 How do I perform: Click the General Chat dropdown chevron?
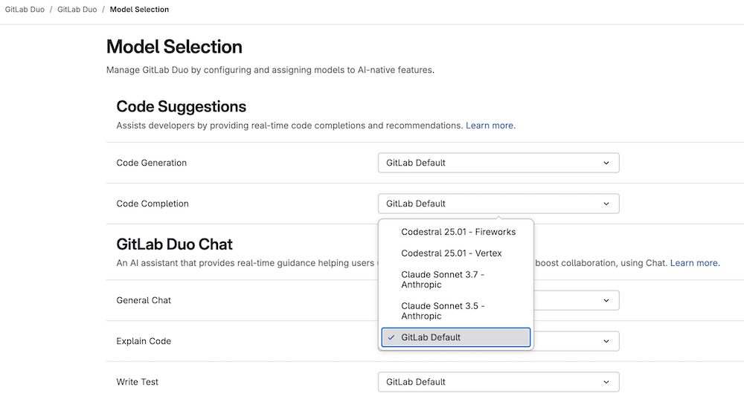pyautogui.click(x=606, y=300)
